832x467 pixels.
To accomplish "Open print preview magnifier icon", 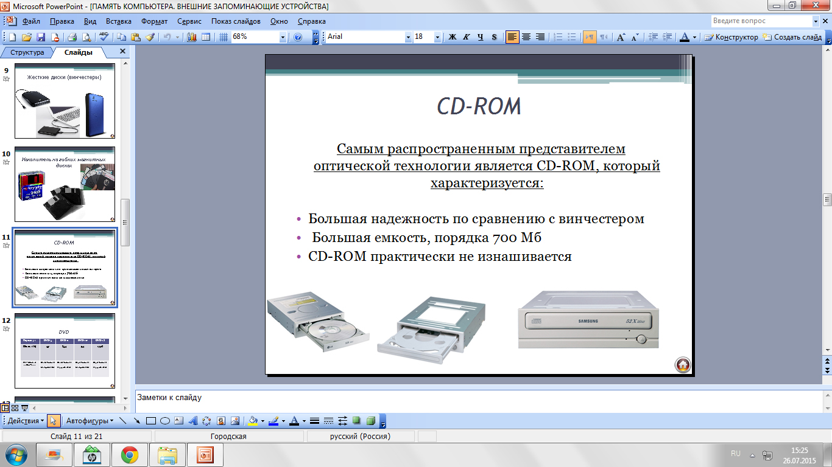I will (86, 37).
